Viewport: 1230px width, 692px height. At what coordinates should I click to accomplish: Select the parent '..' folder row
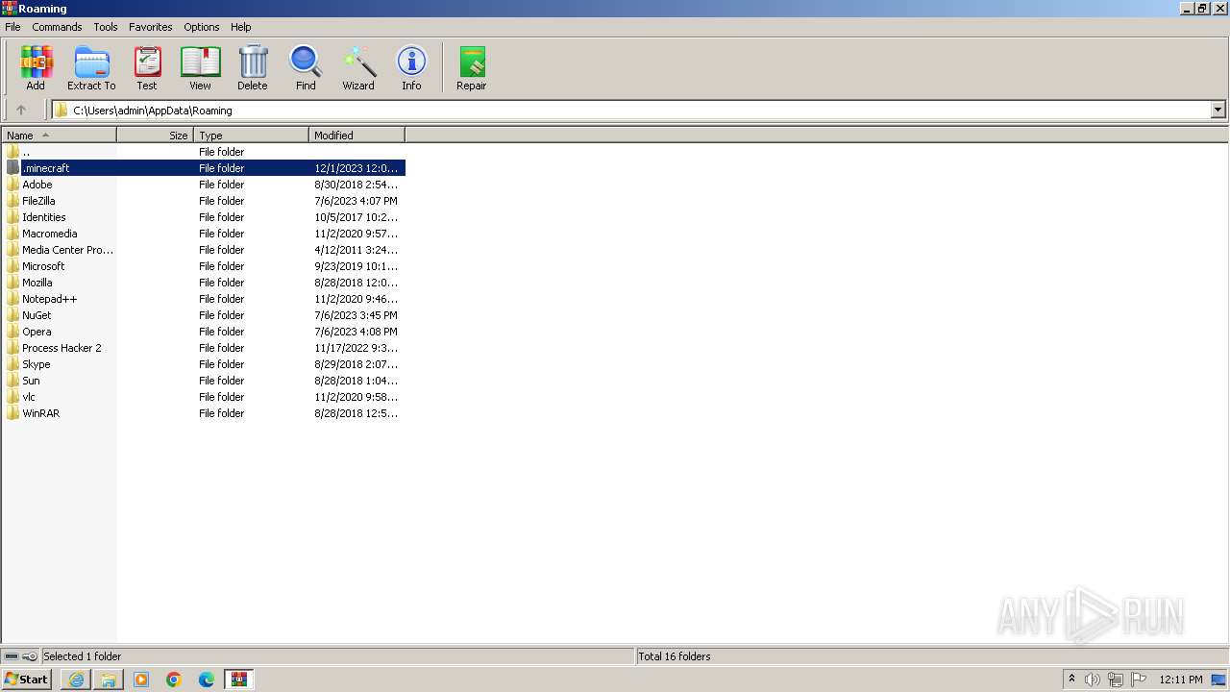[x=204, y=152]
